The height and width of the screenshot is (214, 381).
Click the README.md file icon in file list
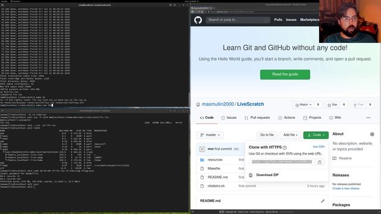(x=202, y=177)
